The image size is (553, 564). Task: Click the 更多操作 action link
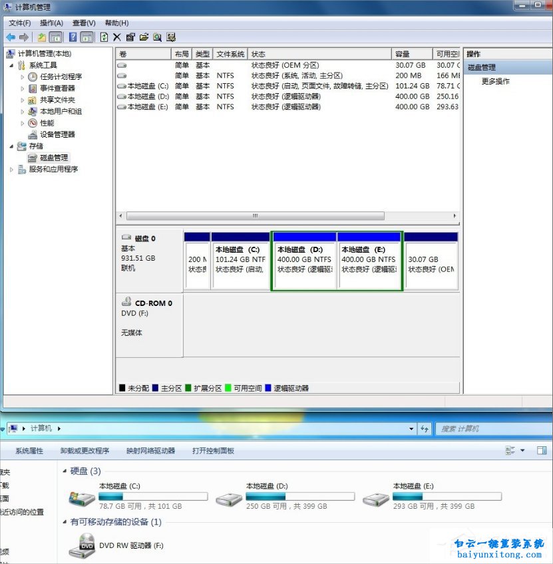(496, 80)
